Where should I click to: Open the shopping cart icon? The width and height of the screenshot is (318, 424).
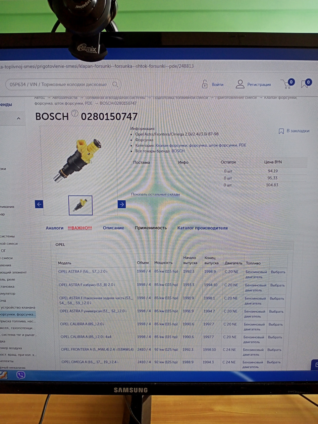[x=287, y=84]
